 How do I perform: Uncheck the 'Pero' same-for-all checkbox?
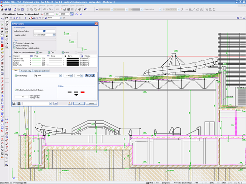click(x=37, y=53)
